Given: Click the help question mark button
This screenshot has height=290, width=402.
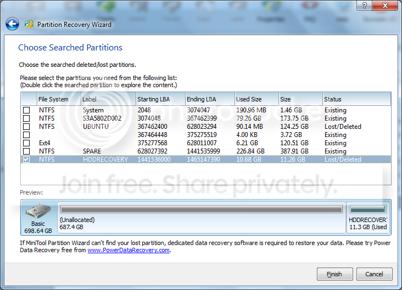Looking at the screenshot, I should coord(364,5).
